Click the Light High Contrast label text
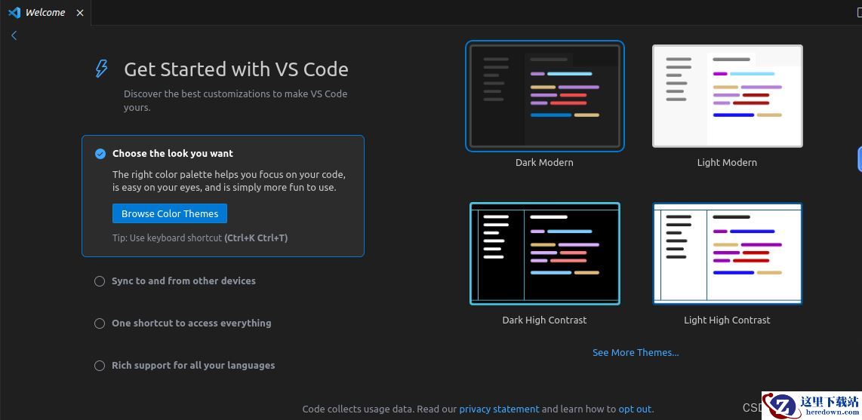 pyautogui.click(x=727, y=320)
